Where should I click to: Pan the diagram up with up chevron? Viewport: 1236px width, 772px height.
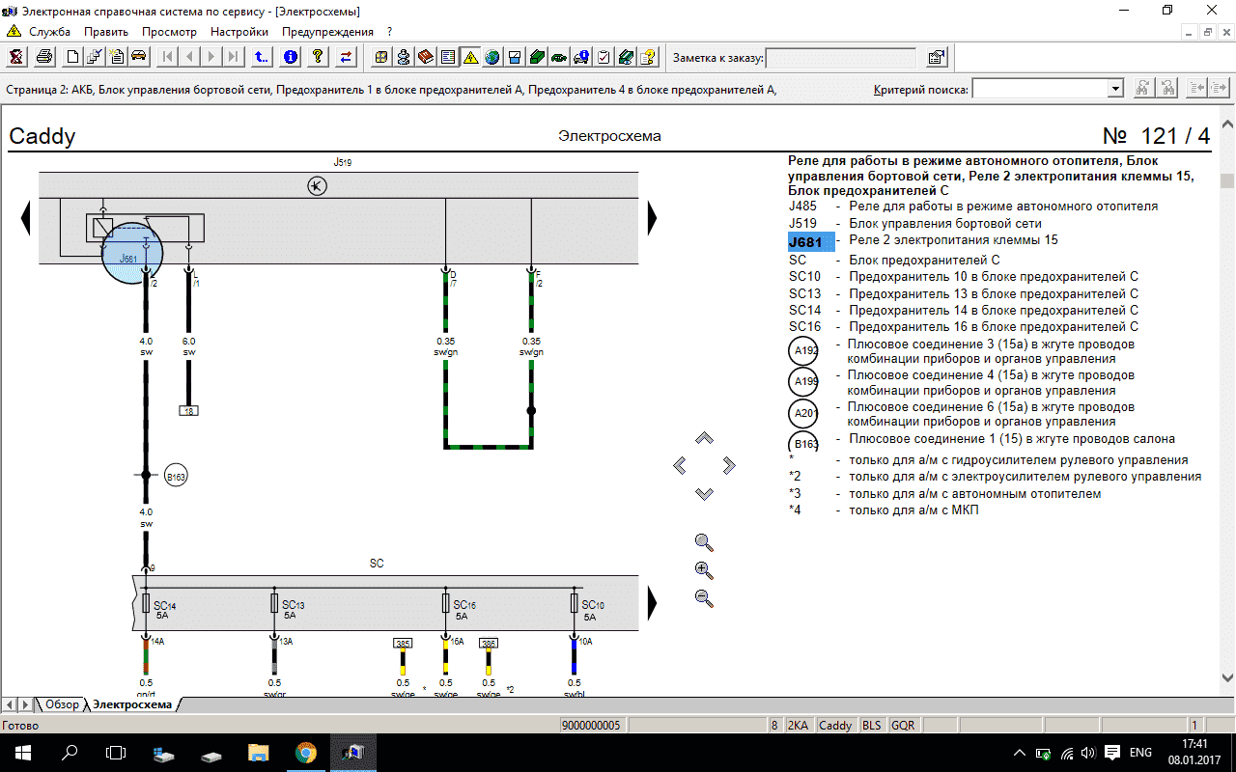point(704,438)
